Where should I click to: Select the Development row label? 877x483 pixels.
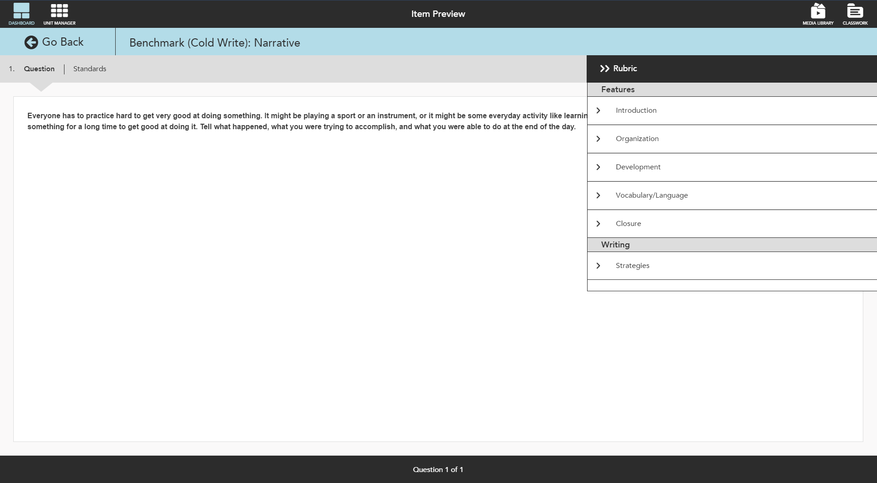[x=638, y=167]
